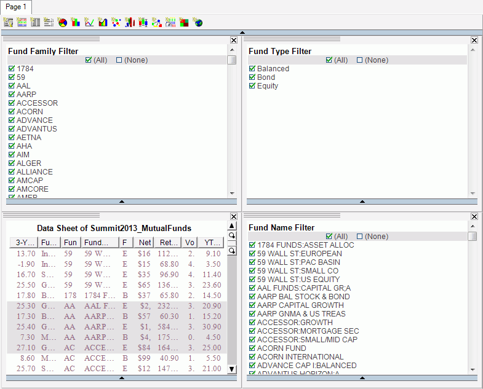This screenshot has height=389, width=483.
Task: Create a new box plot
Action: click(x=143, y=23)
